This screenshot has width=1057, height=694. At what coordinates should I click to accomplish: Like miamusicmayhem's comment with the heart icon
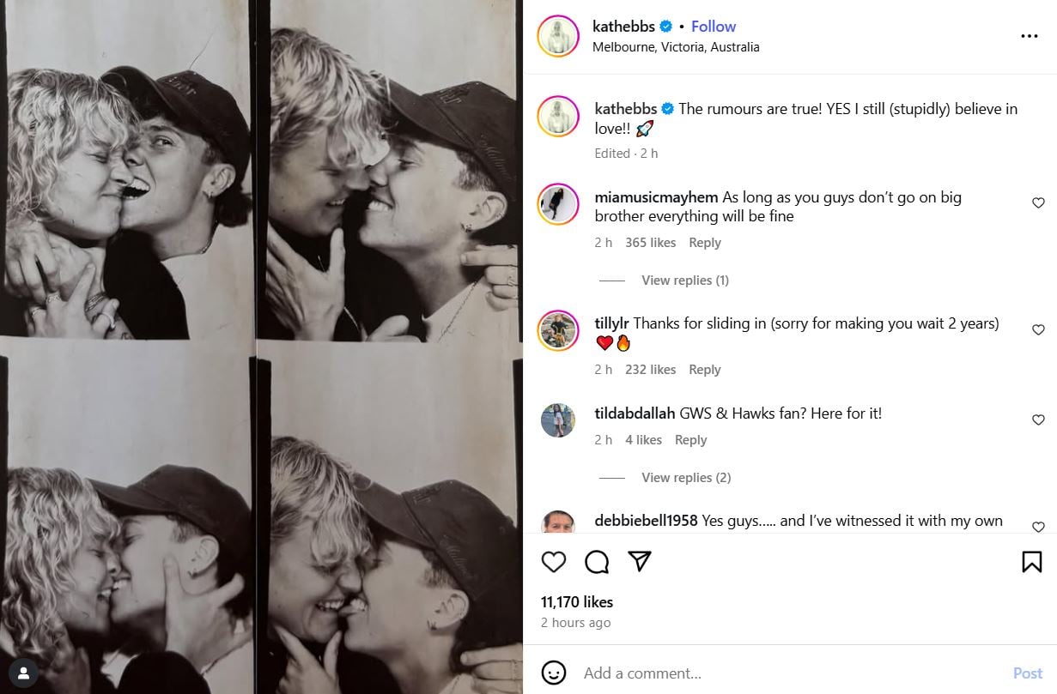pyautogui.click(x=1038, y=203)
